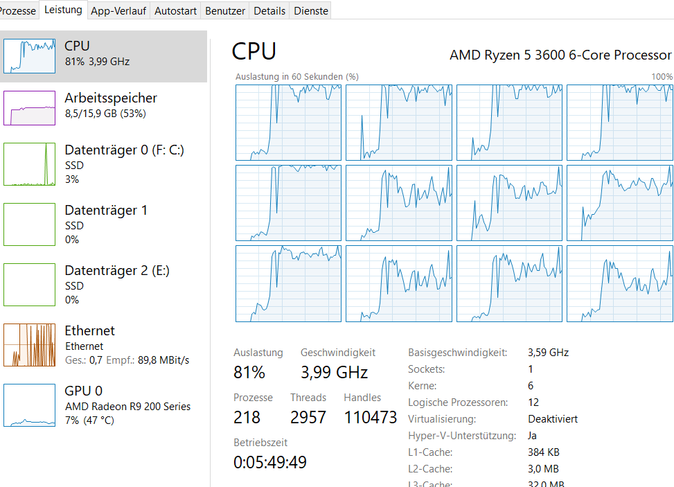The image size is (674, 487).
Task: Switch to the Benutzer tab
Action: 225,10
